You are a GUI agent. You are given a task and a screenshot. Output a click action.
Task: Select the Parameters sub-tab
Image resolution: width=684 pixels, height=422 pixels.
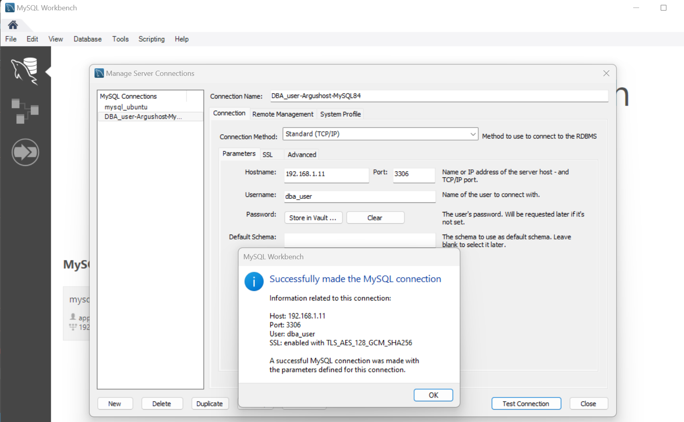tap(239, 154)
